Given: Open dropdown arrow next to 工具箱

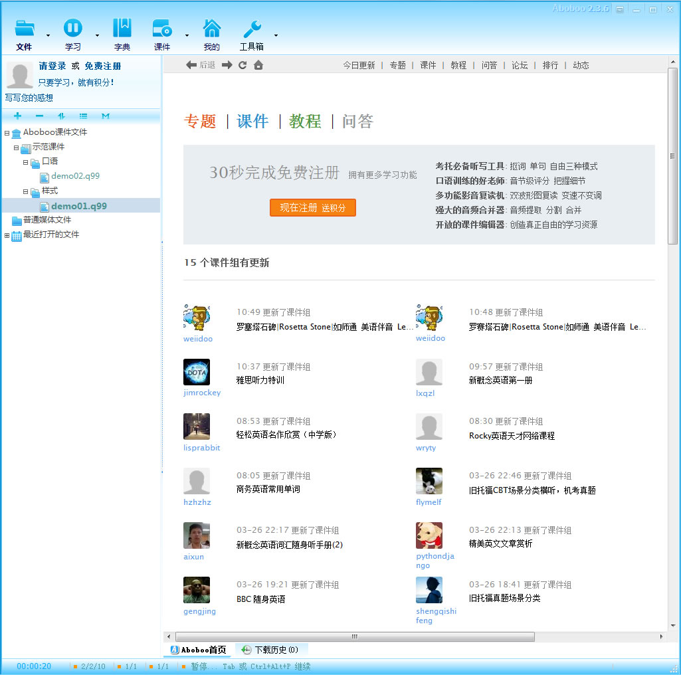Looking at the screenshot, I should point(276,35).
